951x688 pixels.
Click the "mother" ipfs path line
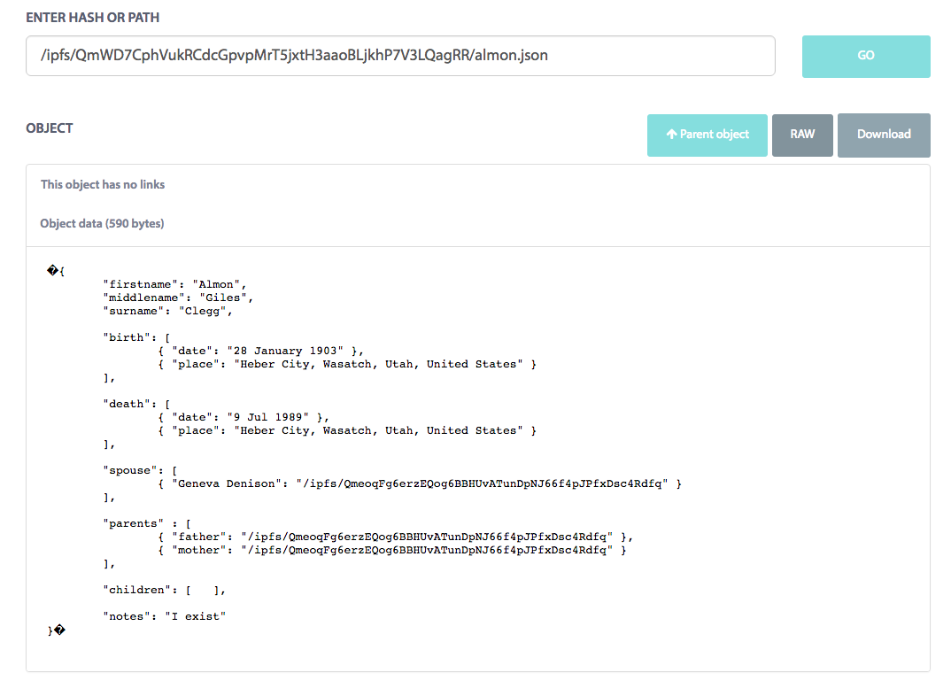(x=392, y=550)
